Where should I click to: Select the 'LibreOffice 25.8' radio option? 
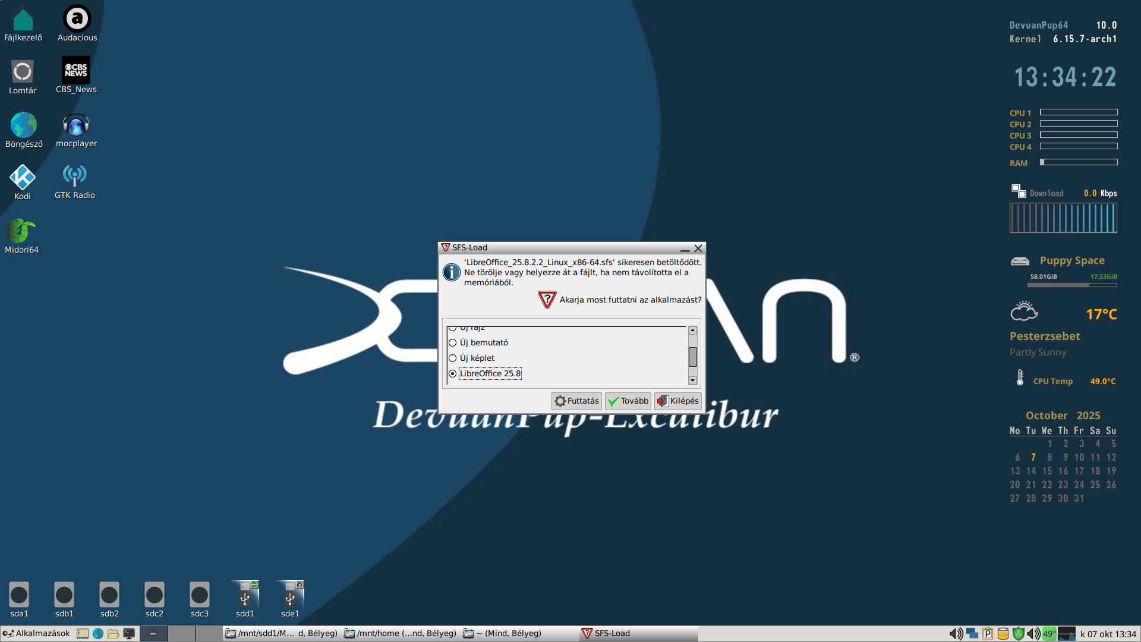453,374
